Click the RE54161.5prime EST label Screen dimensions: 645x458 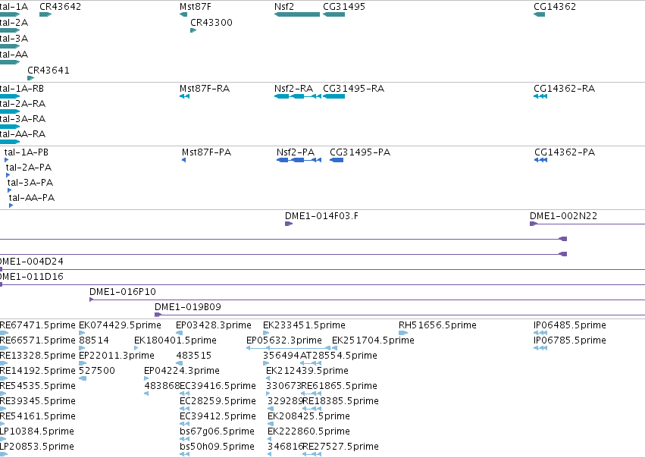(38, 416)
